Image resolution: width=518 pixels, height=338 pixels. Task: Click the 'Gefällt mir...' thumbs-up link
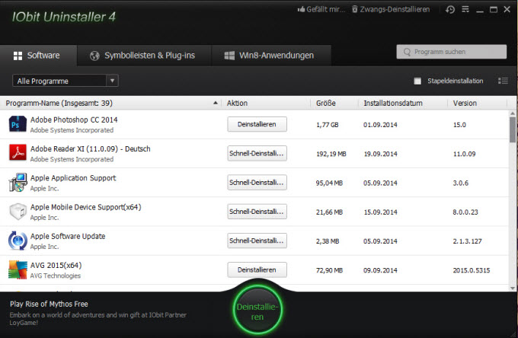pos(321,10)
